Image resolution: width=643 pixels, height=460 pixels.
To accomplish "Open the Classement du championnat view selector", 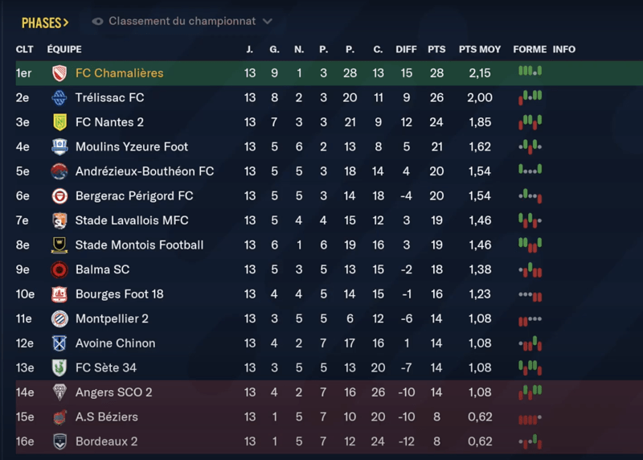I will 182,21.
